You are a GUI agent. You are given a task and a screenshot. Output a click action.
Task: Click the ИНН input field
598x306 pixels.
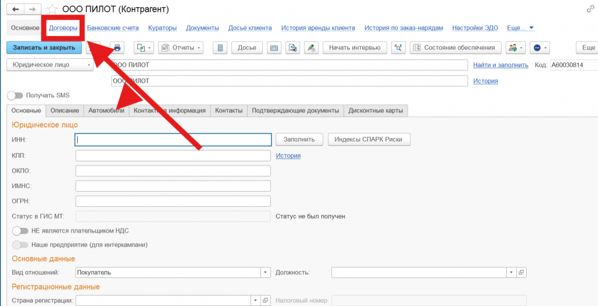click(173, 139)
